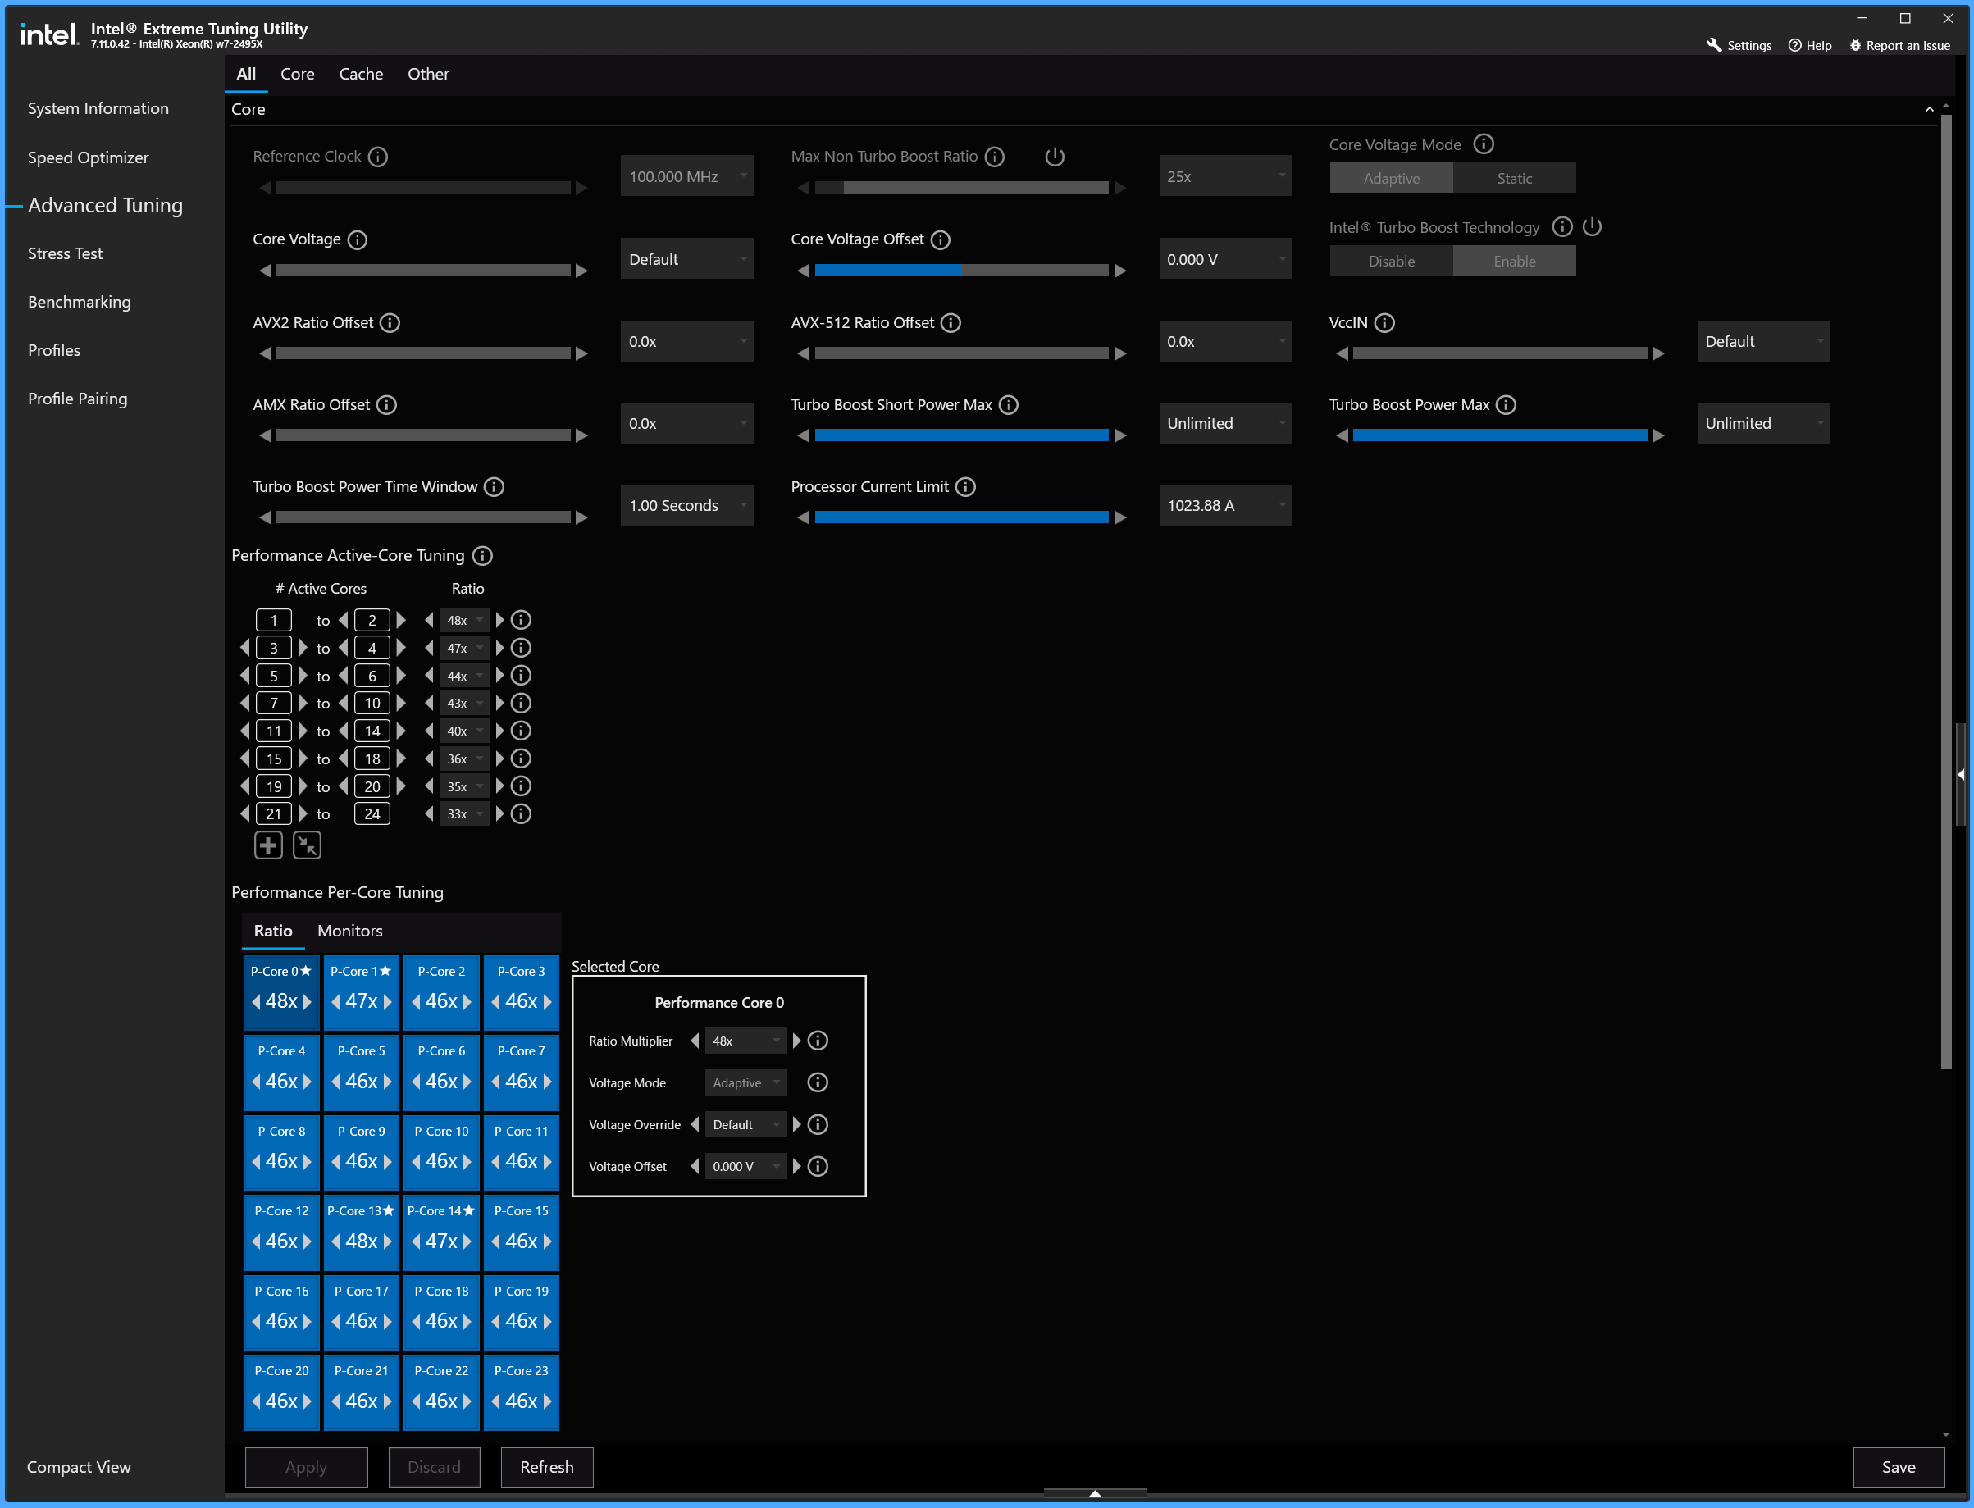This screenshot has height=1508, width=1974.
Task: Click Turbo Boost Technology power reset icon
Action: pos(1593,226)
